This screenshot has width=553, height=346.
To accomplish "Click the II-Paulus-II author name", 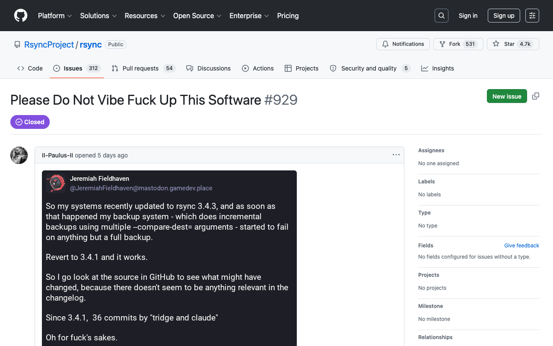I will coord(57,155).
